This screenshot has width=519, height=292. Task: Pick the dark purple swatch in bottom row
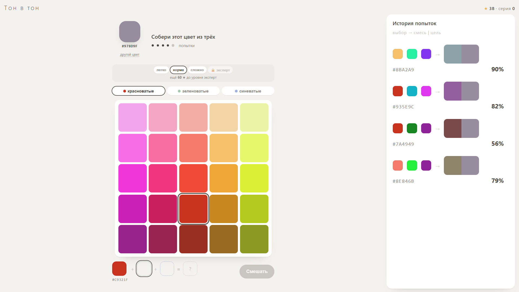tap(132, 239)
